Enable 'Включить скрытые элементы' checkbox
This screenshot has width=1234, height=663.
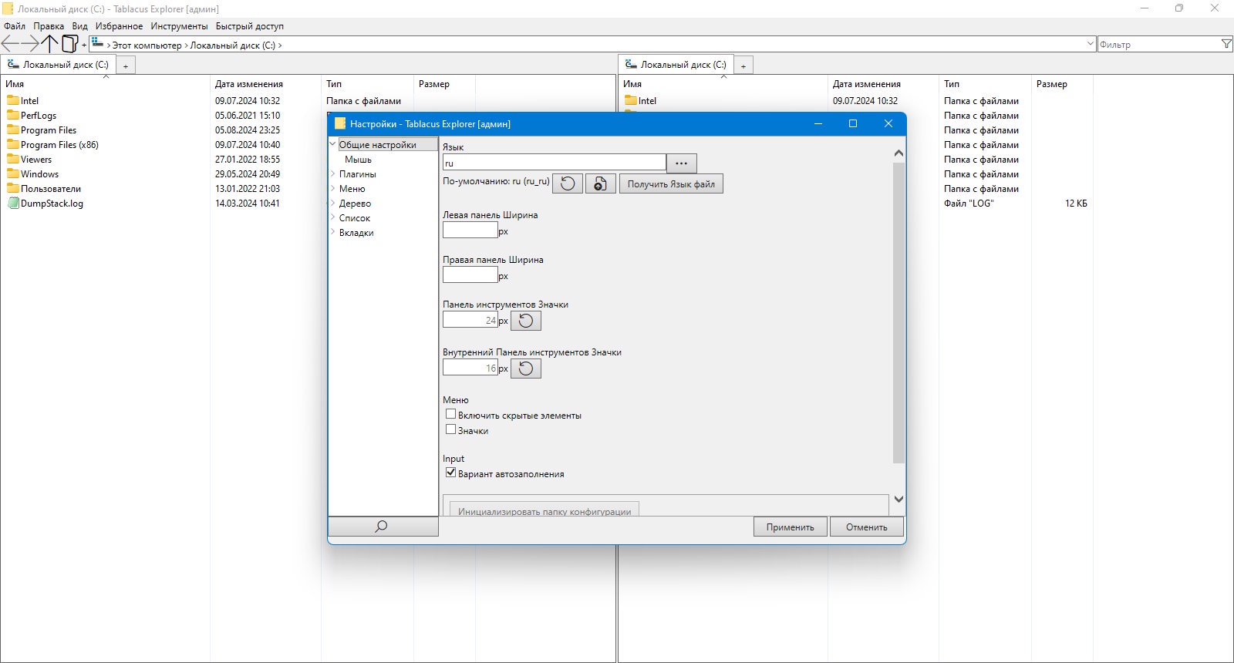(x=451, y=414)
